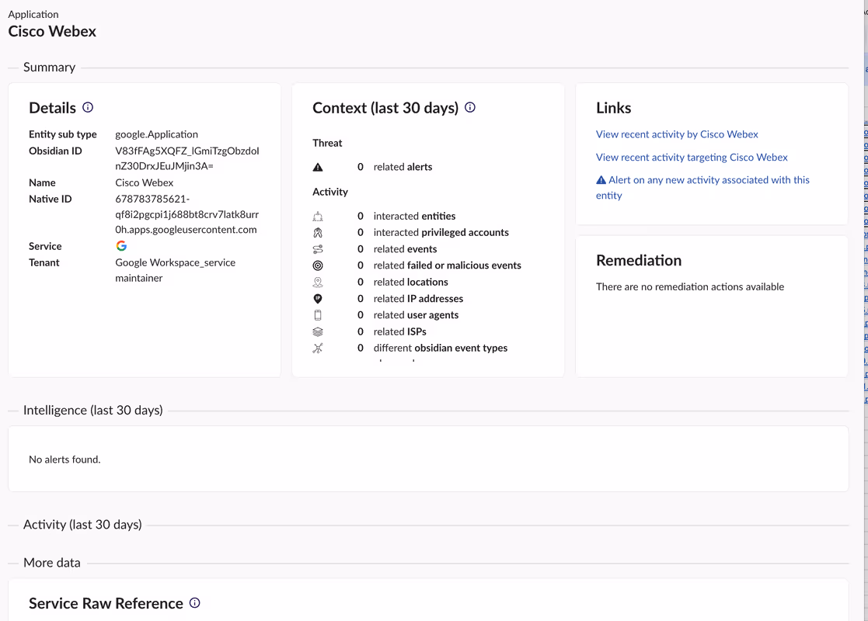Click the interacted privileged accounts row text

[441, 233]
